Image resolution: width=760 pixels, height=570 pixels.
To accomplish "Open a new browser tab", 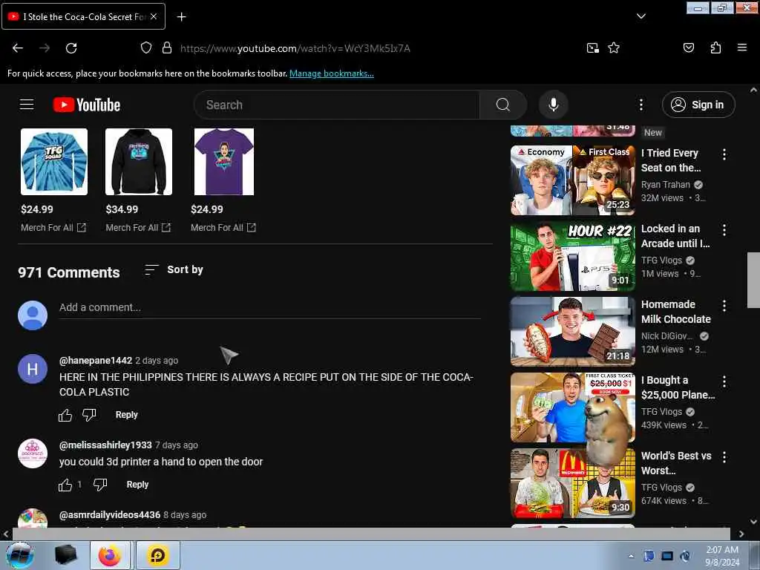I will [x=181, y=17].
